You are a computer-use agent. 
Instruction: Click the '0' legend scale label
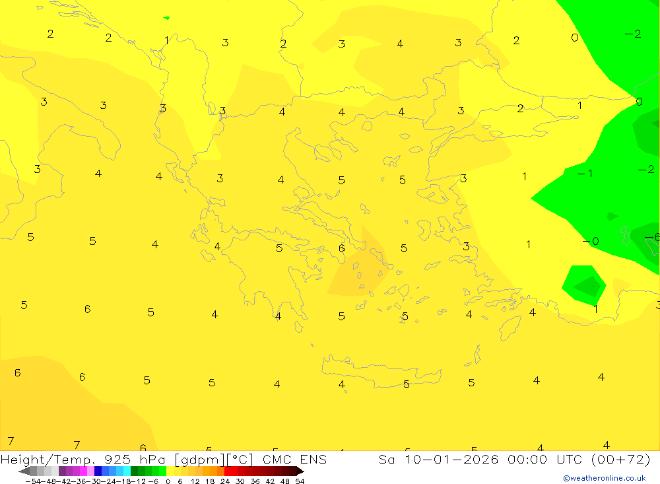pos(168,481)
